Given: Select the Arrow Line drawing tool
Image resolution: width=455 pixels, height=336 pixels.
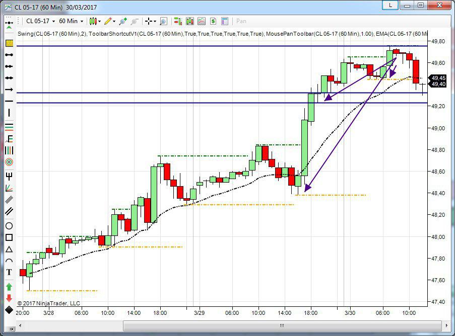Looking at the screenshot, I should coord(9,90).
